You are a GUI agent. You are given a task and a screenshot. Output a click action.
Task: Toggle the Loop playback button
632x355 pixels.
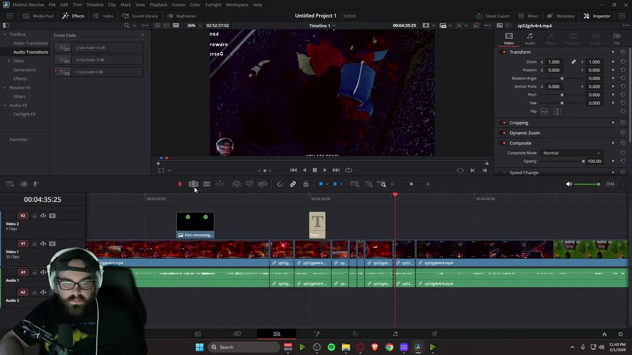coord(349,170)
